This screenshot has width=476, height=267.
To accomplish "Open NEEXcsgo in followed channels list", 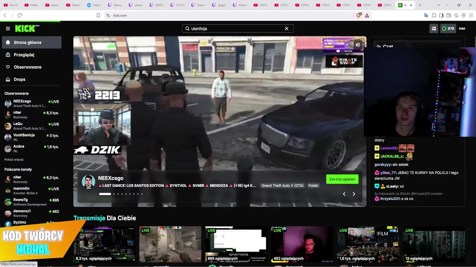I will (32, 103).
